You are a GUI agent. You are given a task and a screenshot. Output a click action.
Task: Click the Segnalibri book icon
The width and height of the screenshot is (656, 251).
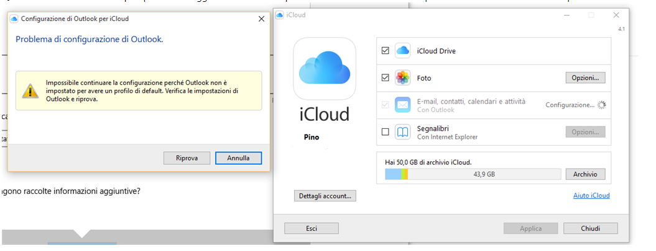pos(402,132)
